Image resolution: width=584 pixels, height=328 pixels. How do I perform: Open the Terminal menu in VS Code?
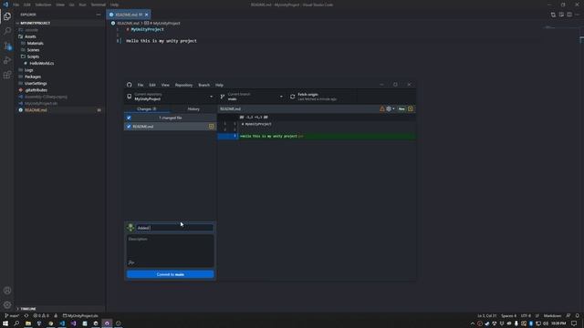pos(99,5)
